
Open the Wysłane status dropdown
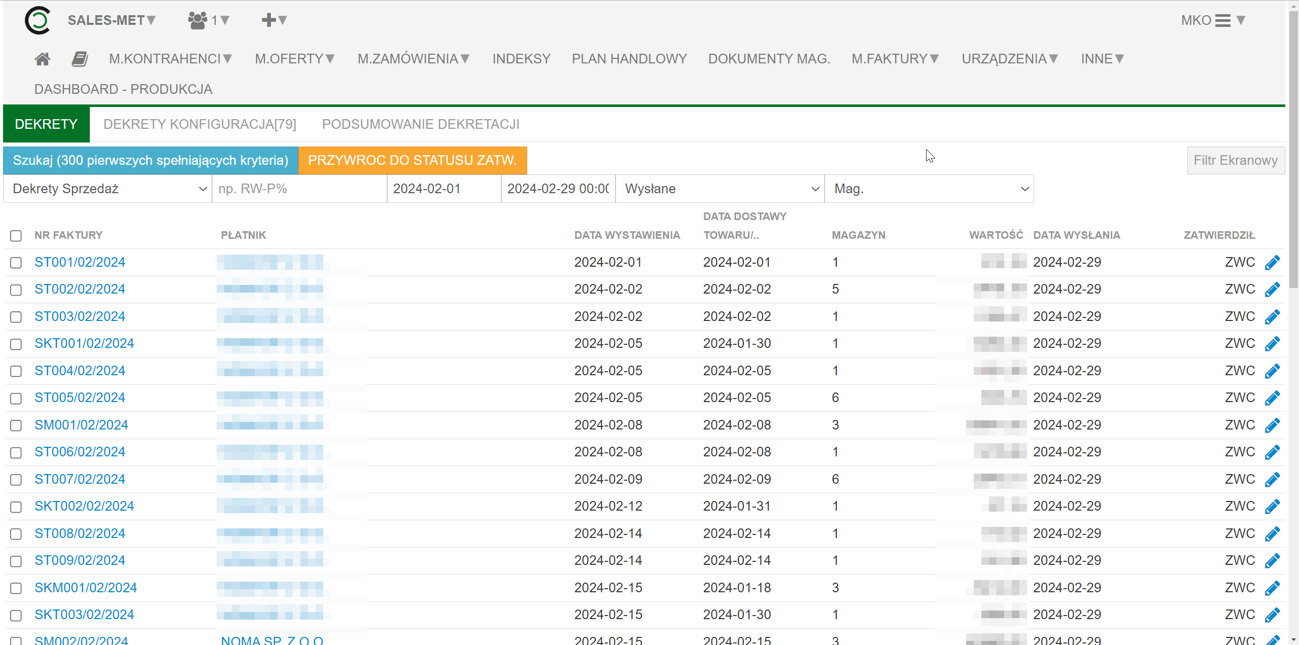pos(720,189)
